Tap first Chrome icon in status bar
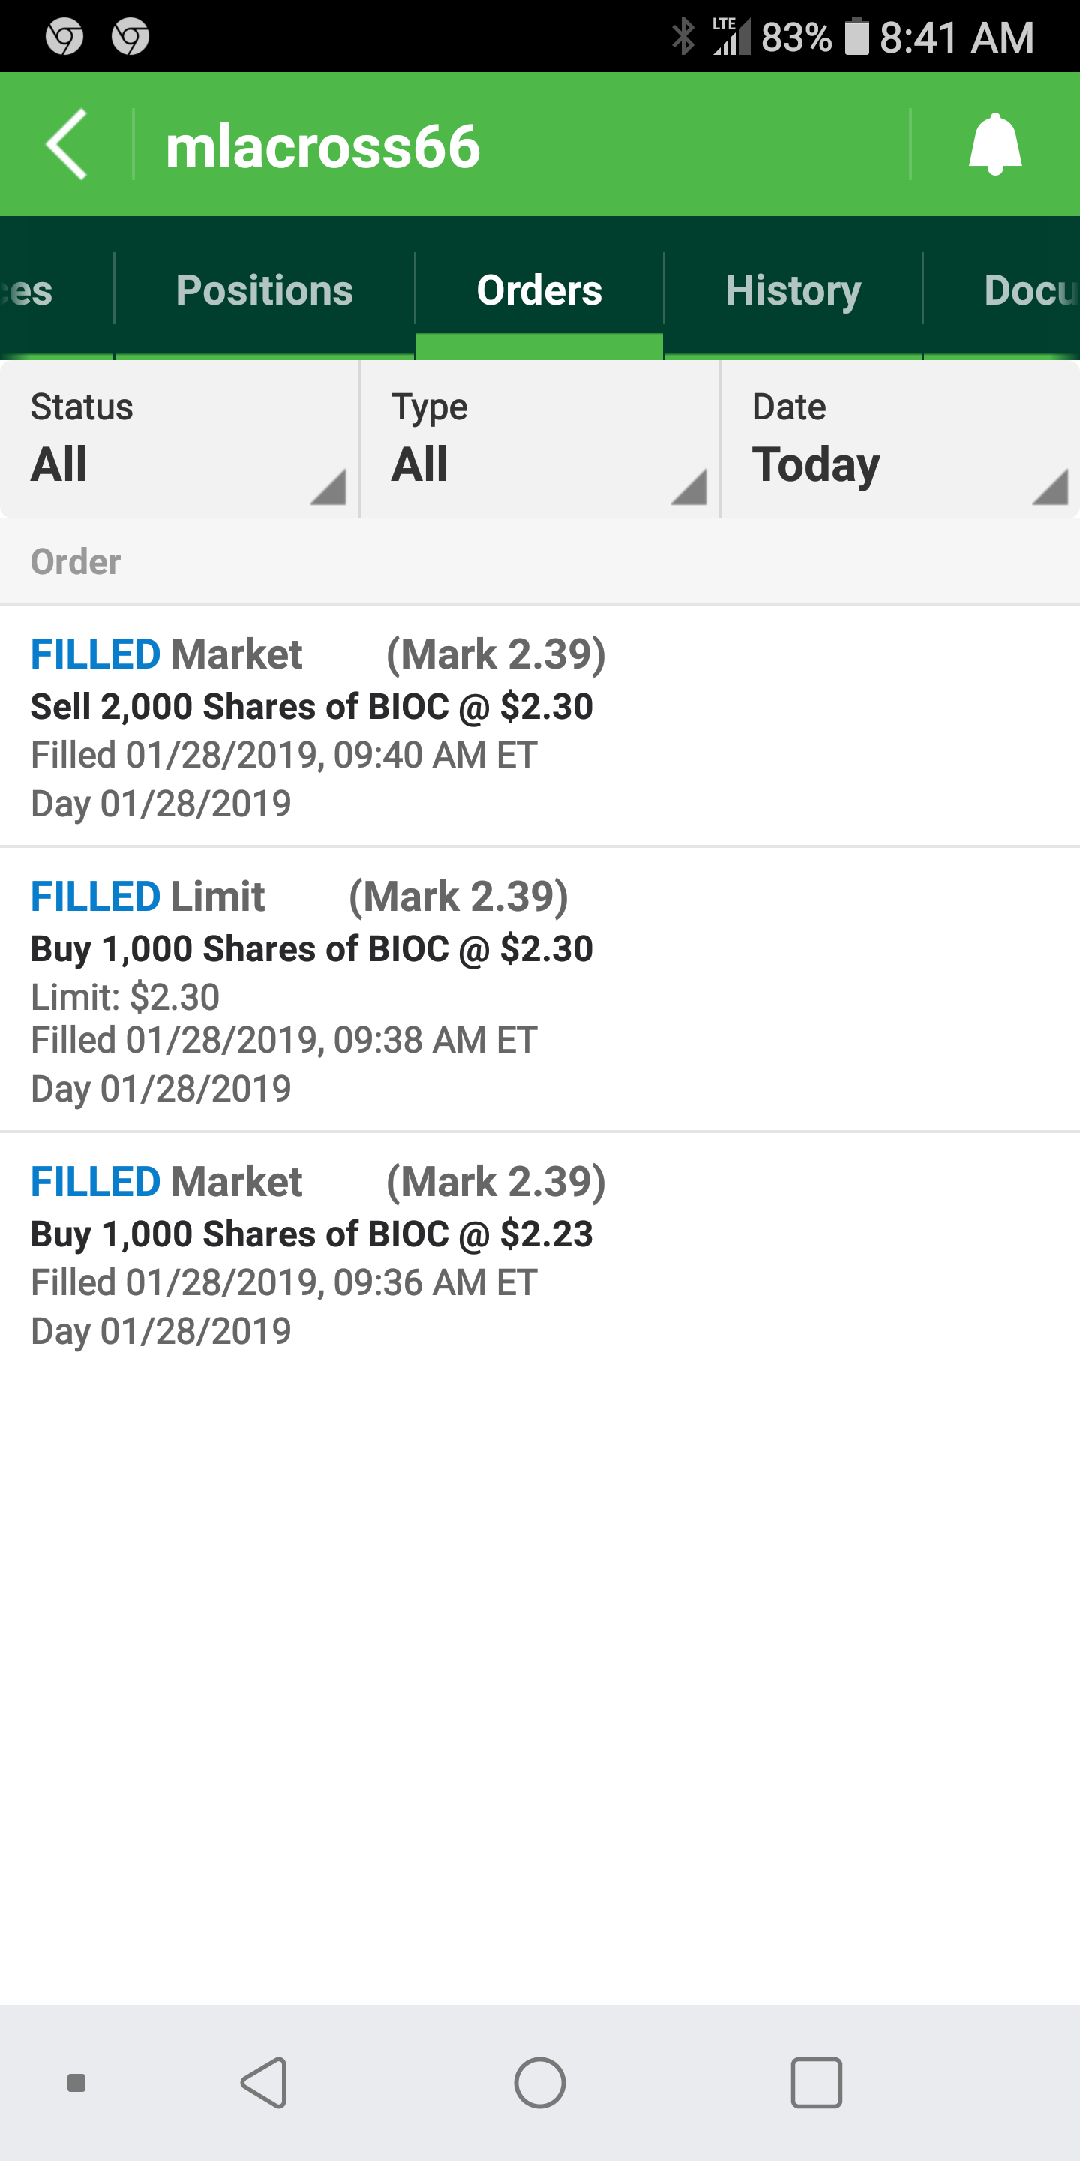Screen dimensions: 1080x2161 coord(64,37)
